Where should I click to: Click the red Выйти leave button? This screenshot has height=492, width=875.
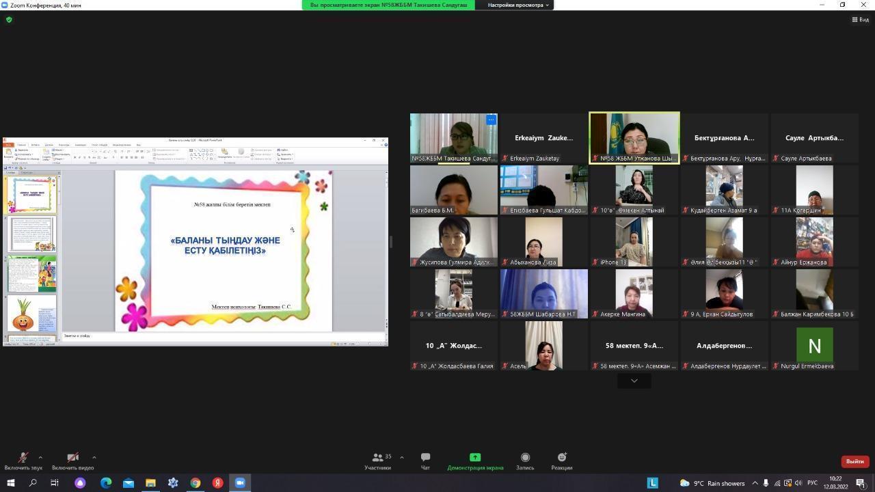[854, 461]
